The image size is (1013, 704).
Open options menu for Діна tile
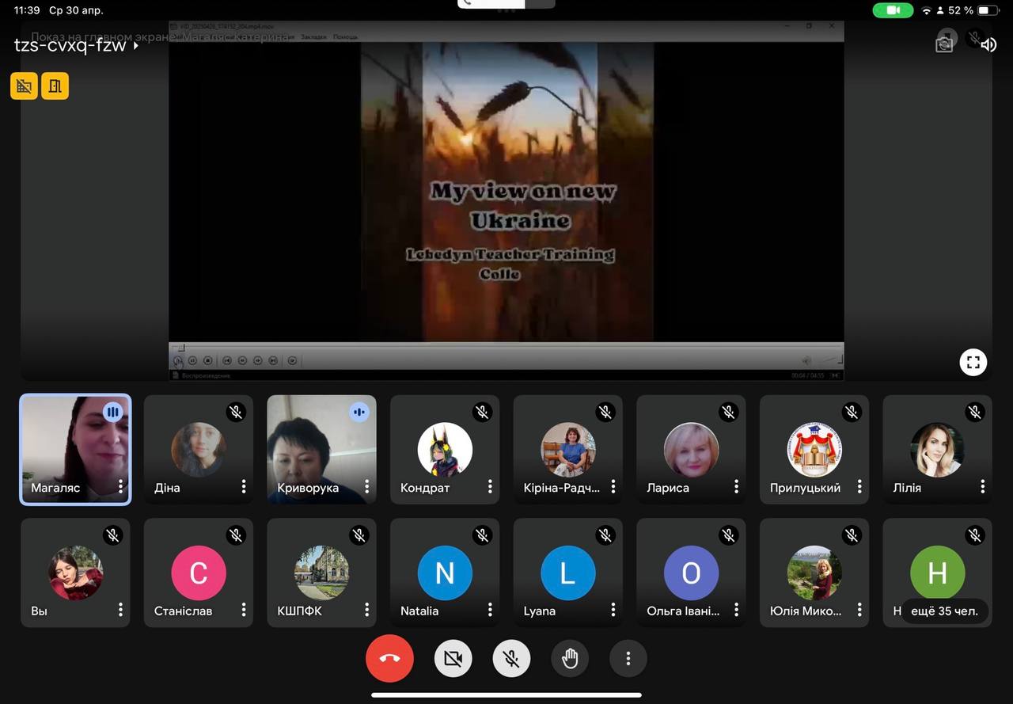point(244,486)
